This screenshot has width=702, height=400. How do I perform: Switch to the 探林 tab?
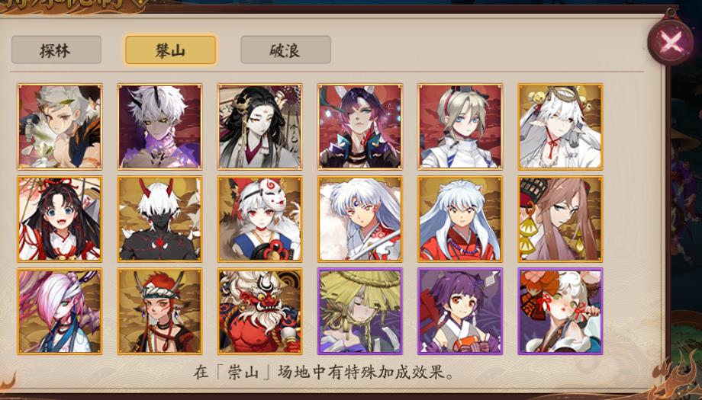click(56, 50)
